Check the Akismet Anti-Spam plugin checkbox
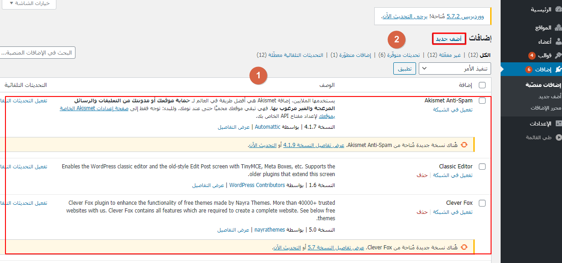562x263 pixels. pos(482,101)
